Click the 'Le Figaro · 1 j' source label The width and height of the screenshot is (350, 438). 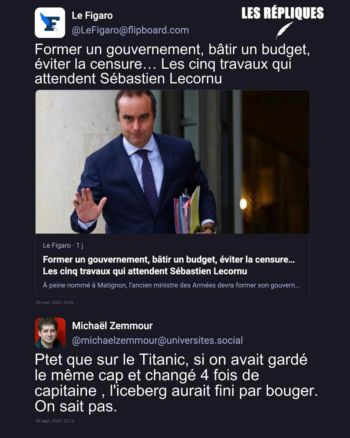click(x=63, y=245)
